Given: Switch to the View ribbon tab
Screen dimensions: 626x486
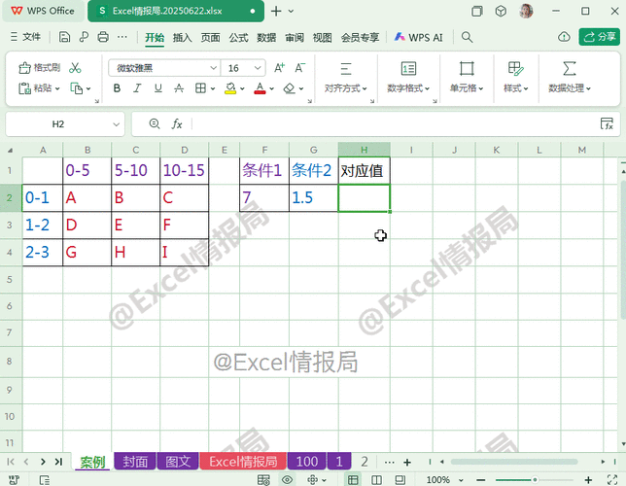Looking at the screenshot, I should pyautogui.click(x=322, y=38).
